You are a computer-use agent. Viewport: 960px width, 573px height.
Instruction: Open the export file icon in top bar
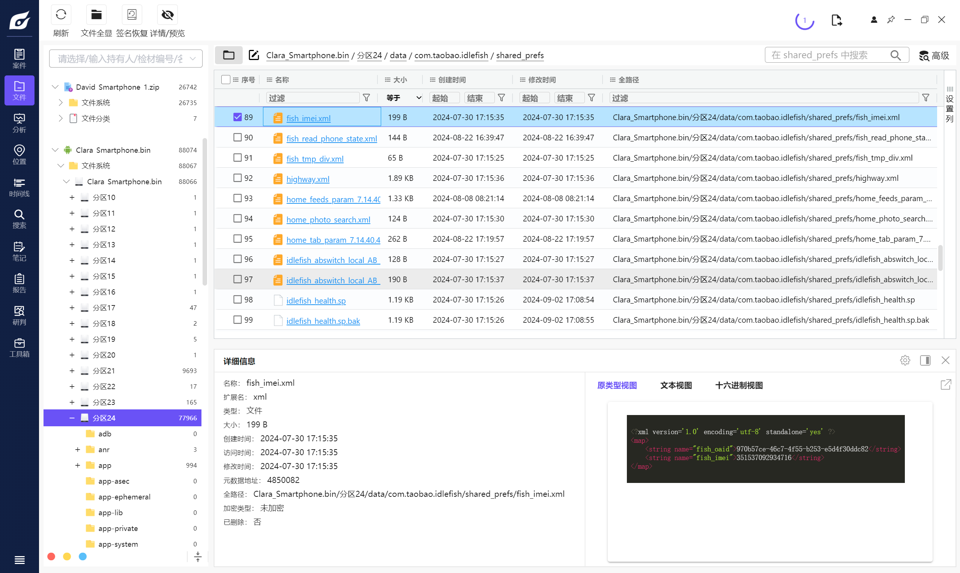[x=836, y=20]
